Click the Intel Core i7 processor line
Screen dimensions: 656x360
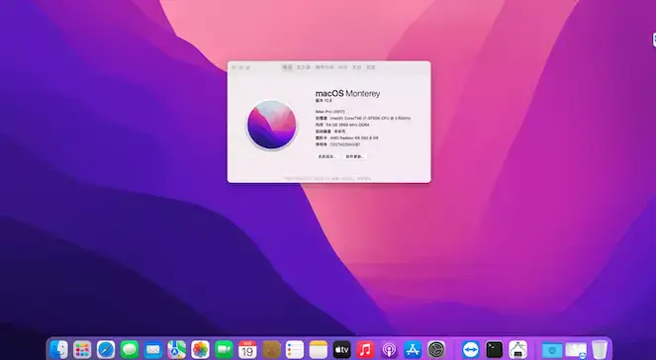click(363, 119)
